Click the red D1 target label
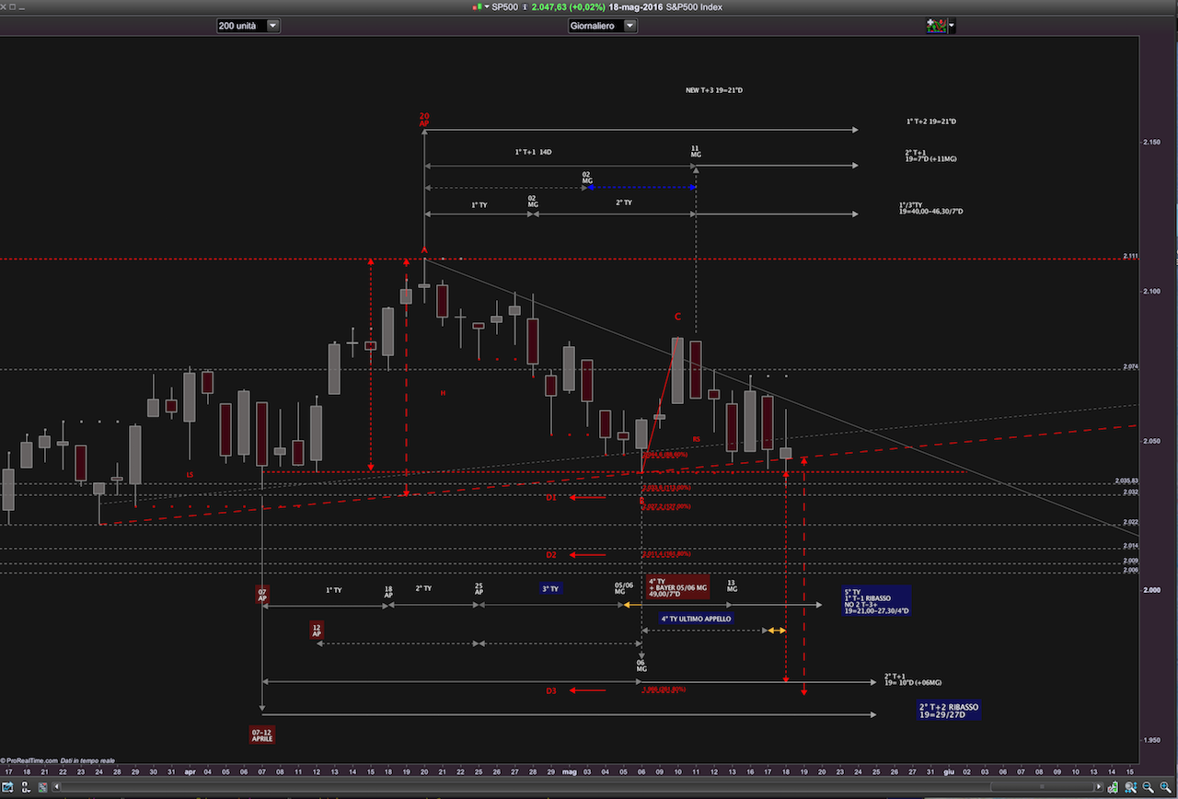 coord(551,497)
